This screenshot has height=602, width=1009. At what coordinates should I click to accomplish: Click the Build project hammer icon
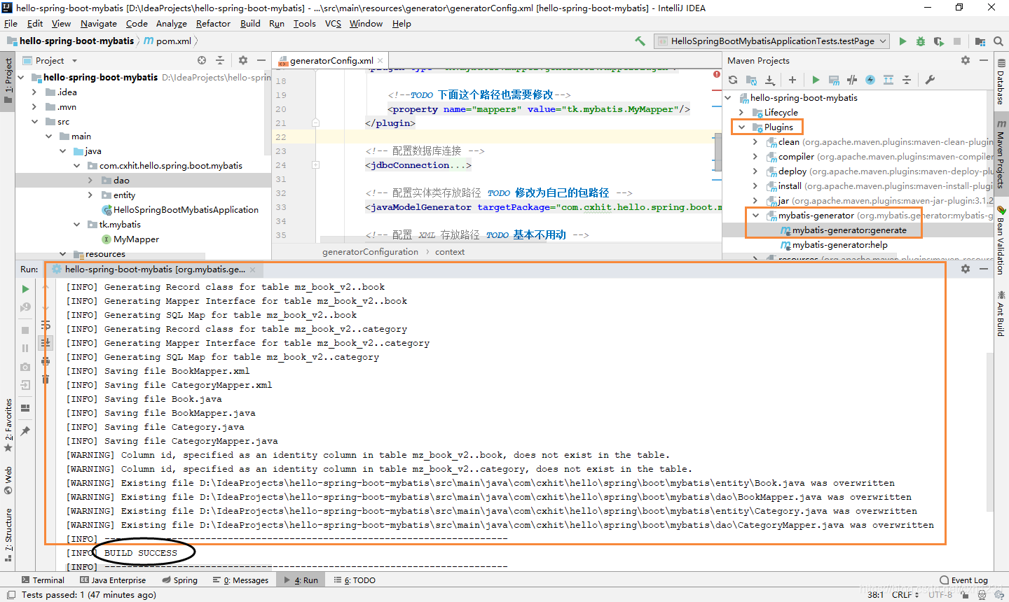[x=640, y=41]
